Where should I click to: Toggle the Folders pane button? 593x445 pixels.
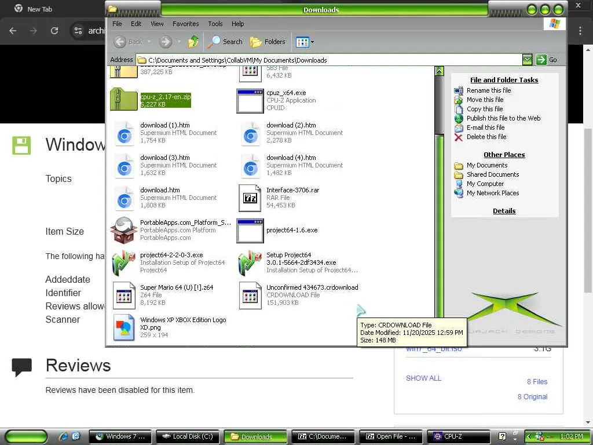(268, 42)
